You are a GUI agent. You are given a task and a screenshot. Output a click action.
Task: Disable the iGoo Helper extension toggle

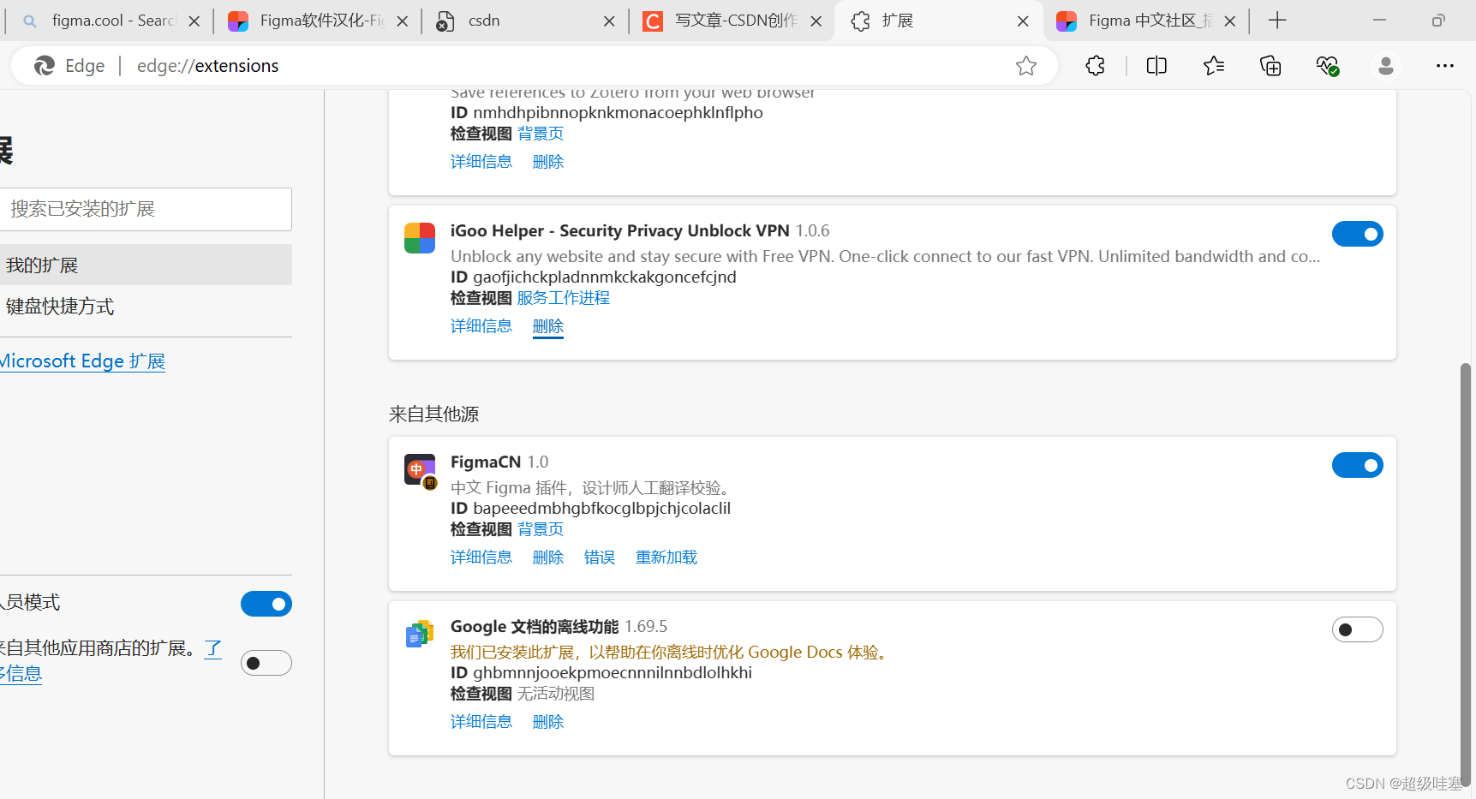[x=1358, y=234]
